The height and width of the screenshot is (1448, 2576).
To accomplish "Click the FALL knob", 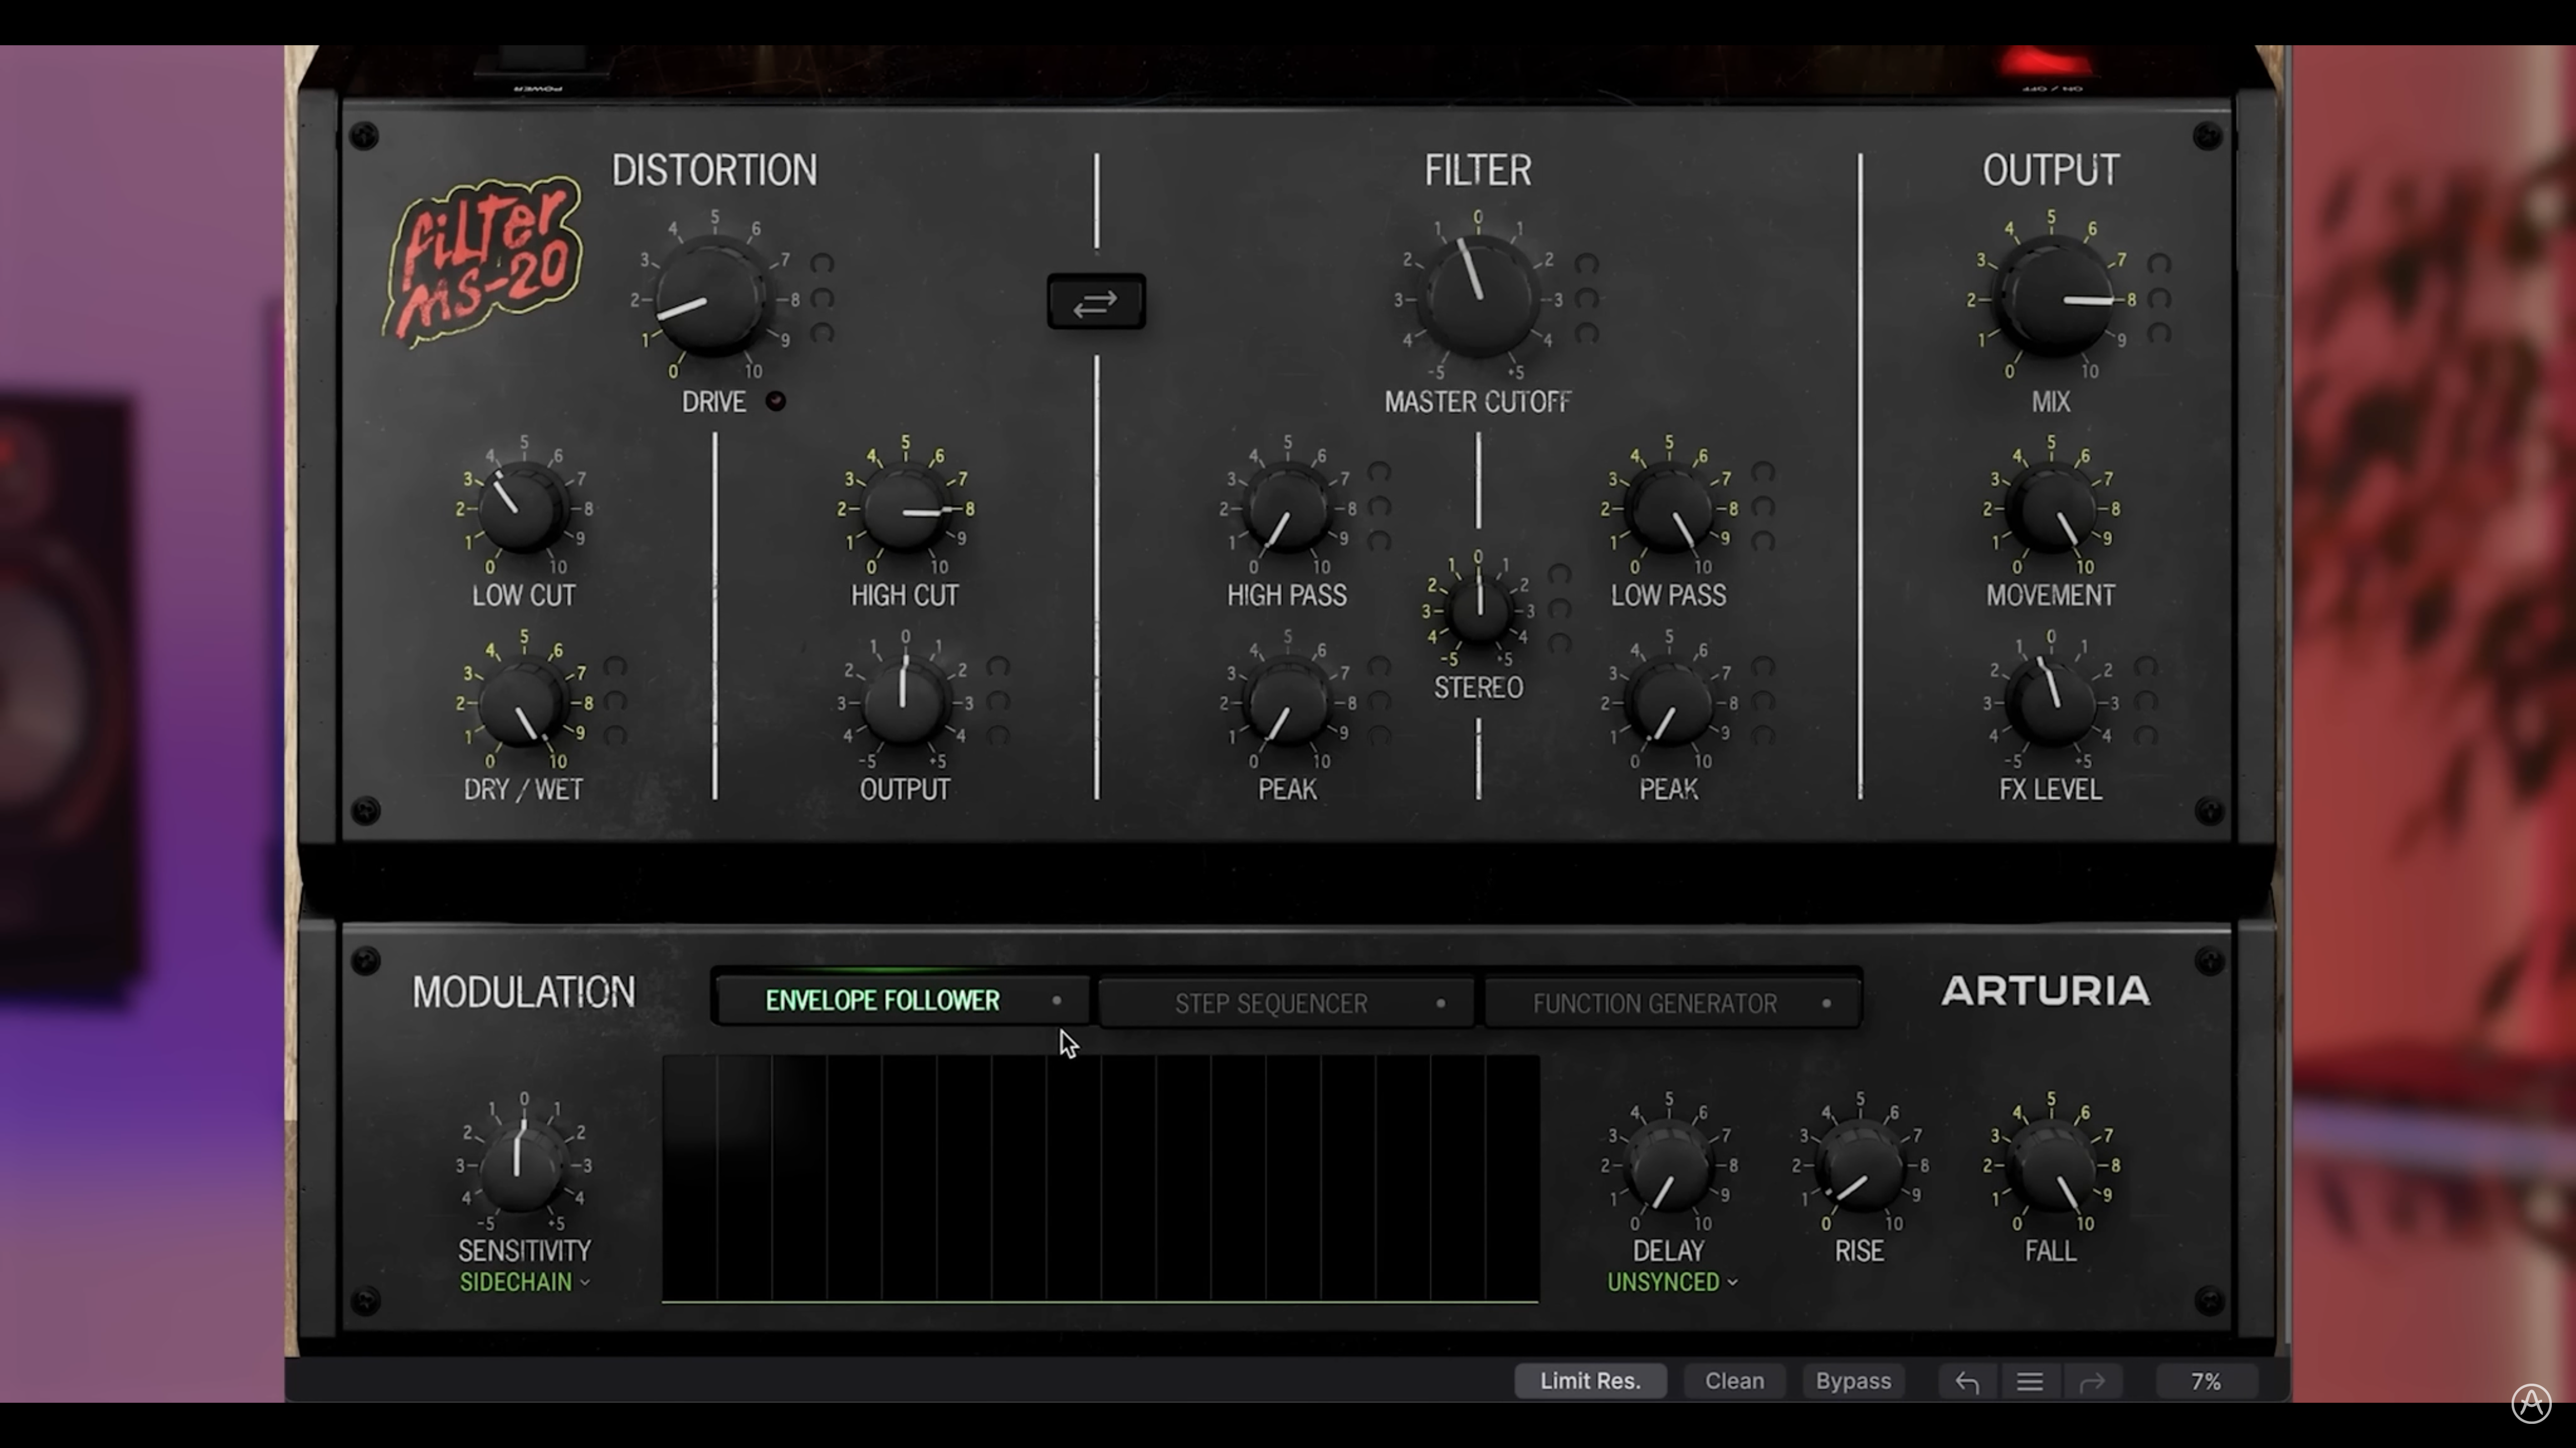I will [2051, 1166].
